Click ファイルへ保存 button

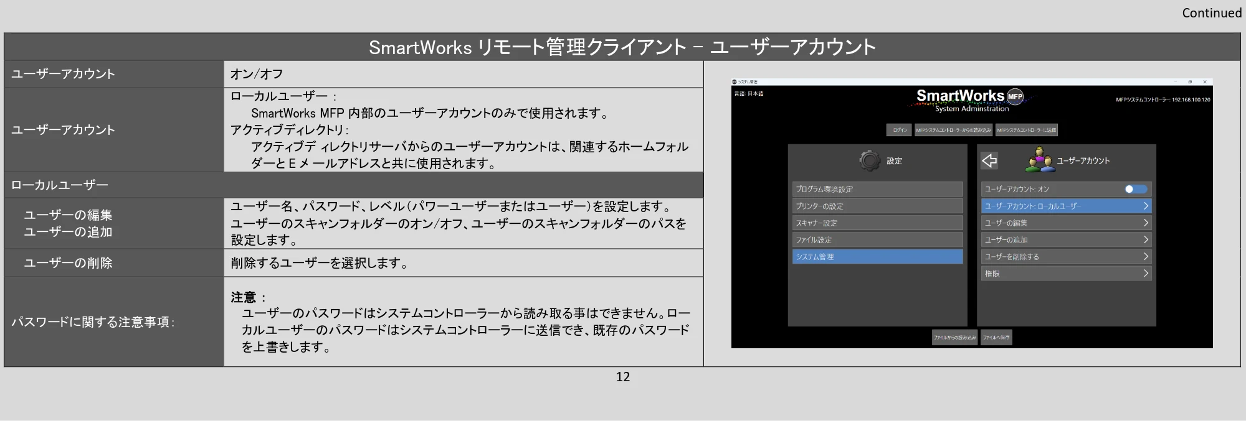996,337
